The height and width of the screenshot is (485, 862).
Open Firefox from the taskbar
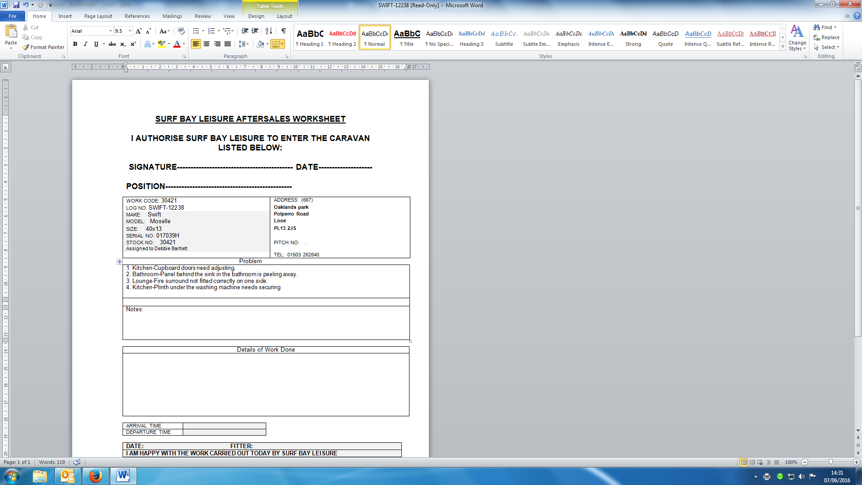pos(95,476)
